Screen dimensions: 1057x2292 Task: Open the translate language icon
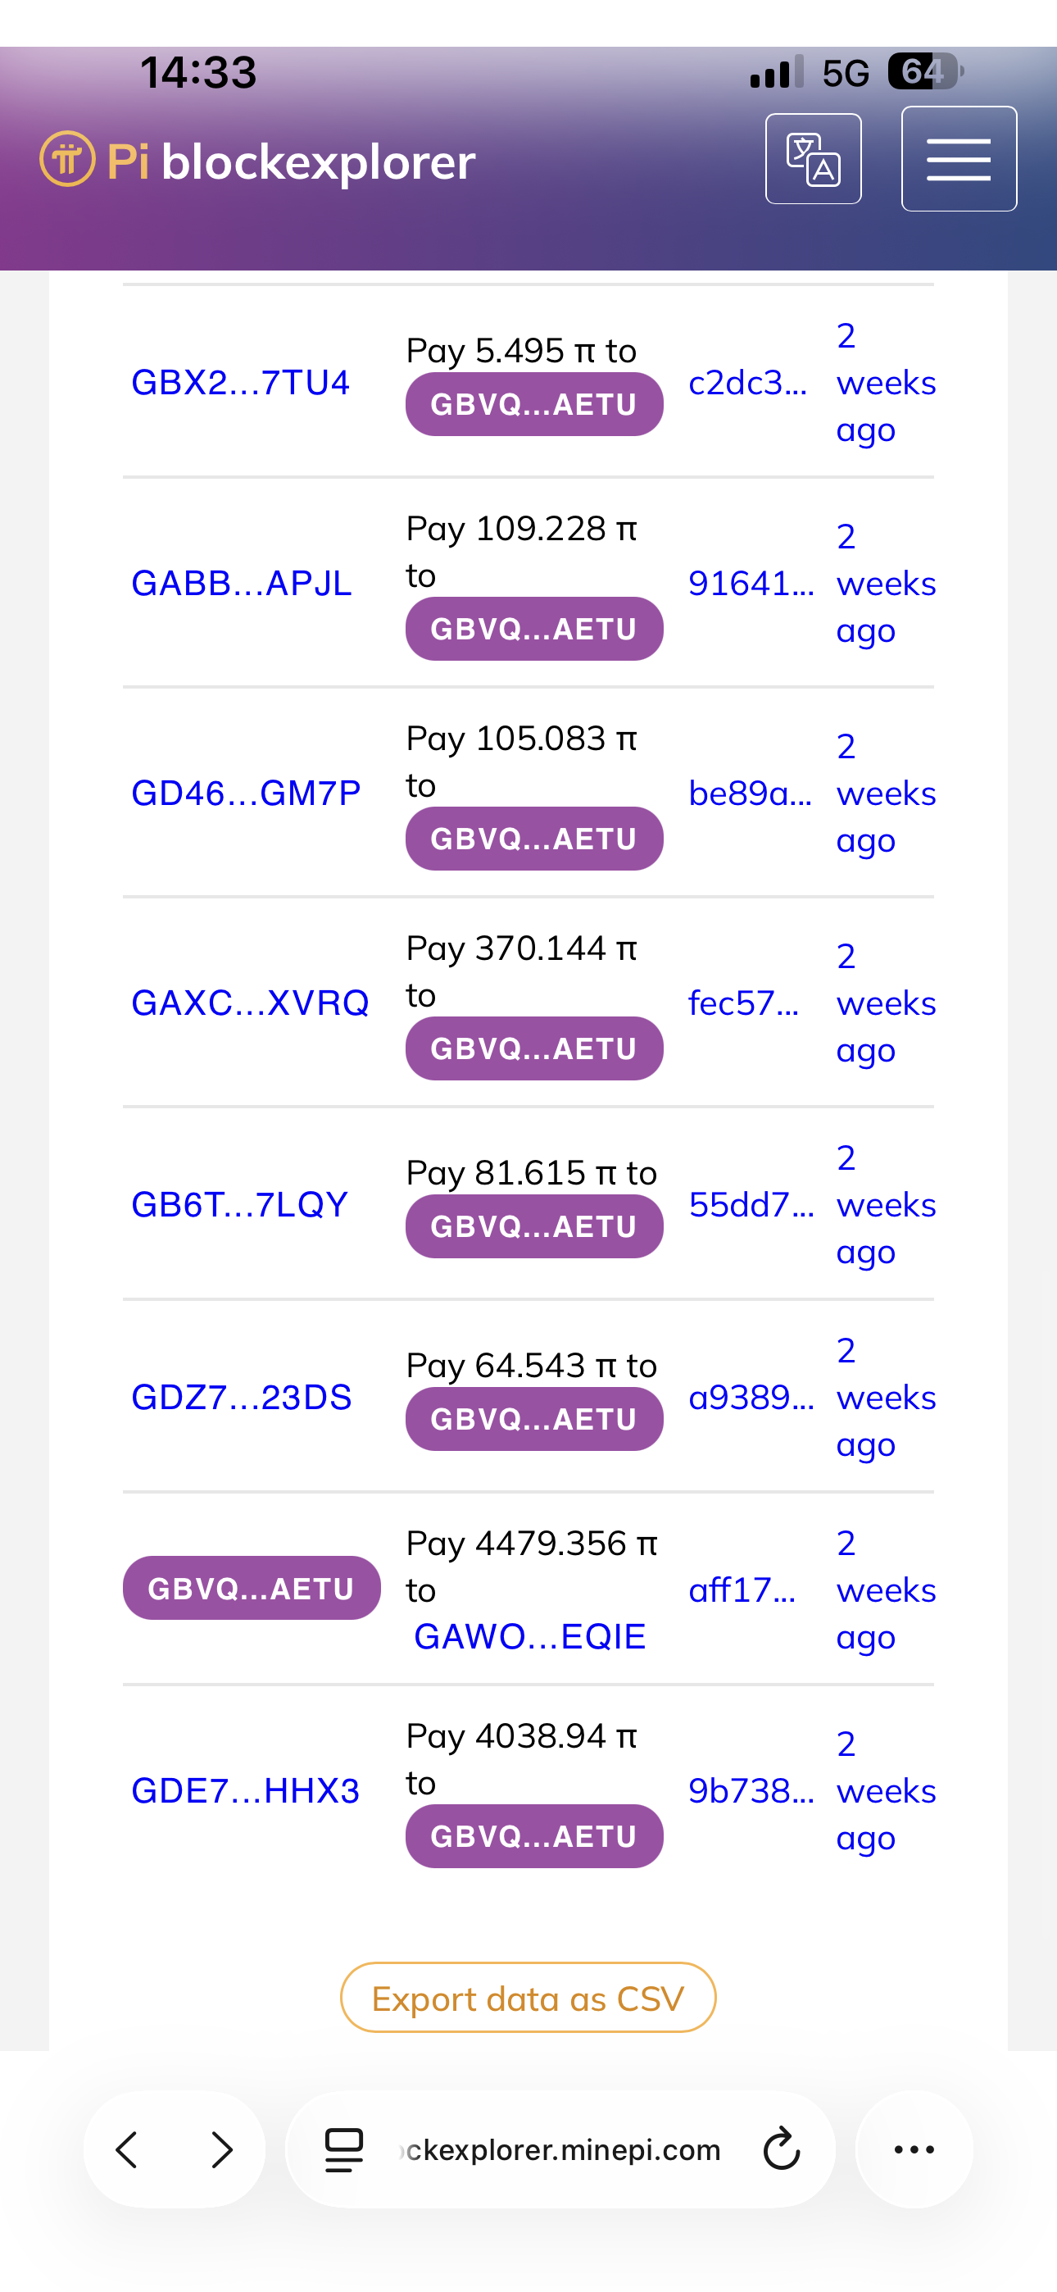pos(812,159)
